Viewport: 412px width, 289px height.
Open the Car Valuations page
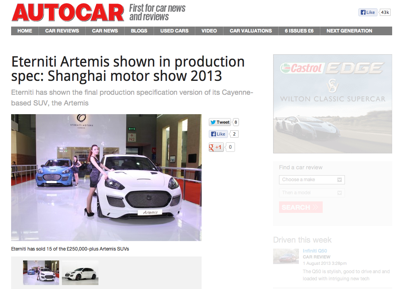point(250,31)
